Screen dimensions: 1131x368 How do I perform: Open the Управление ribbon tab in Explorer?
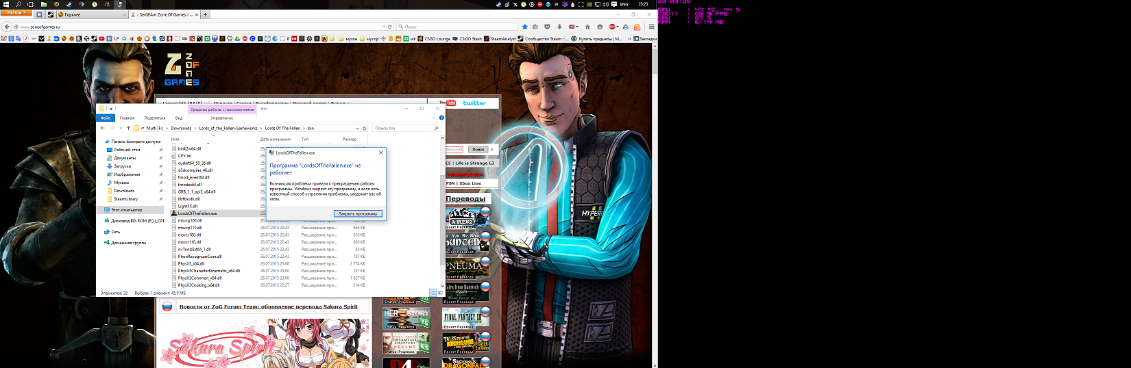pyautogui.click(x=221, y=118)
